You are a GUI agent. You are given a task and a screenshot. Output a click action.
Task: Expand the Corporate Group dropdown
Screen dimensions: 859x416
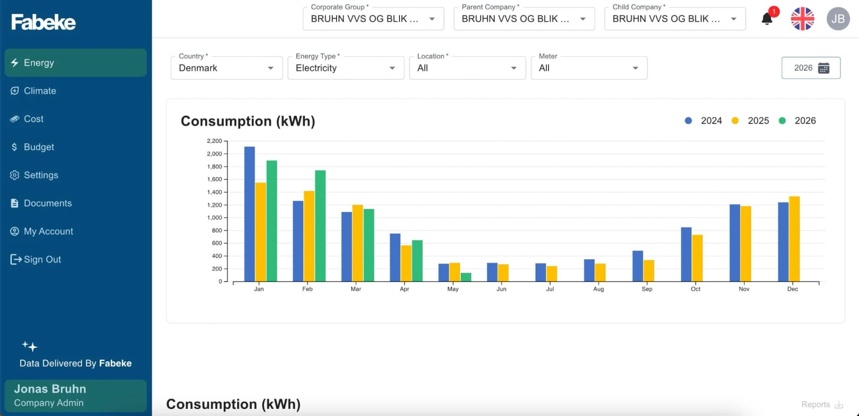click(374, 19)
